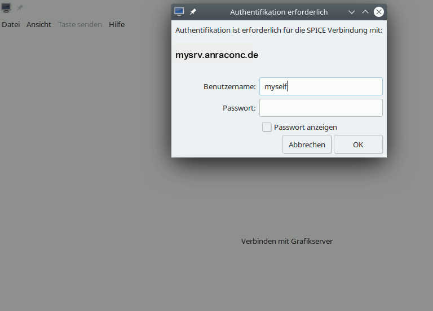Click the white pin icon in dialog title bar

193,12
